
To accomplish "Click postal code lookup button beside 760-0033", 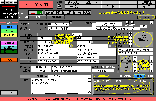I will coord(92,42).
